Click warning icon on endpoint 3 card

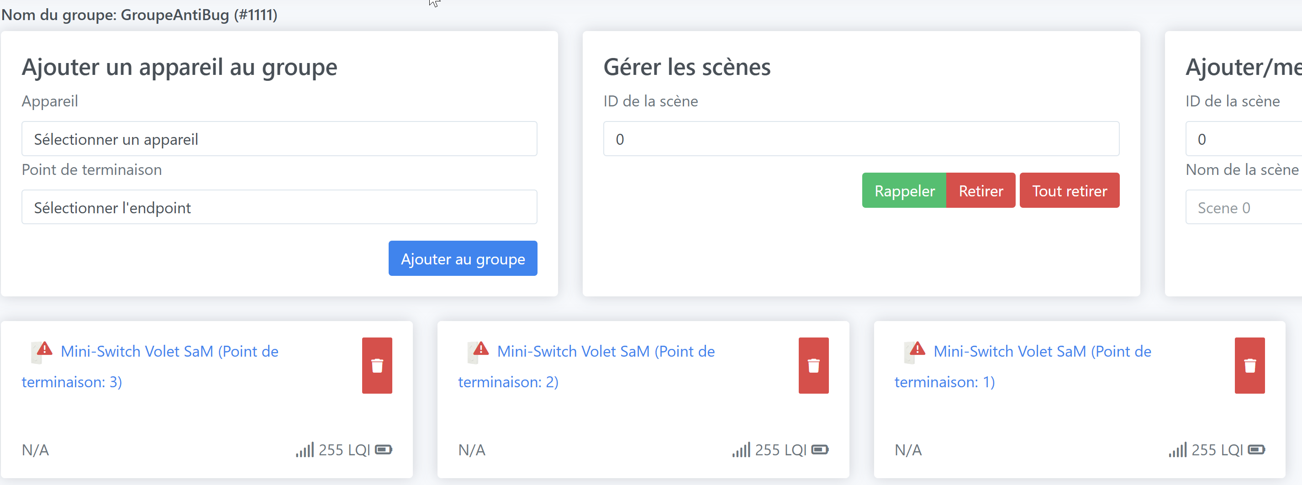tap(44, 348)
